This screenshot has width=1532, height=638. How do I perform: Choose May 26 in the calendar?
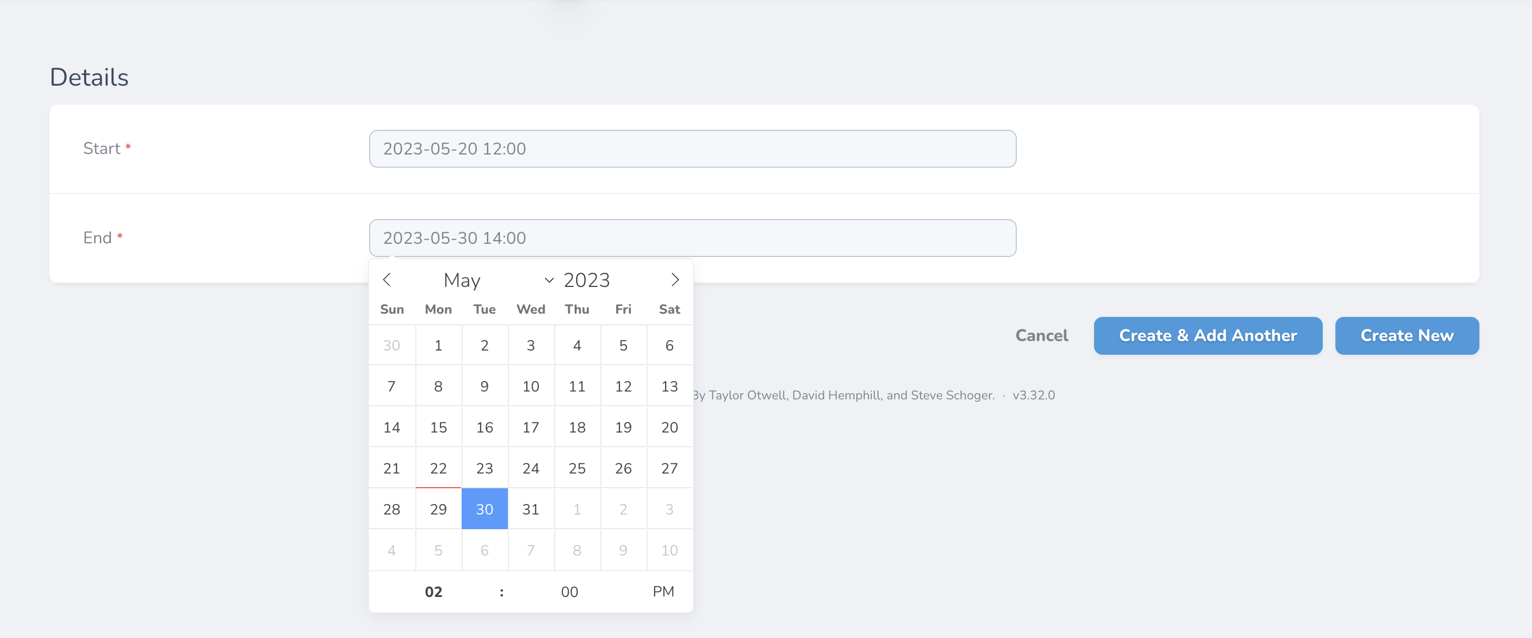tap(624, 469)
